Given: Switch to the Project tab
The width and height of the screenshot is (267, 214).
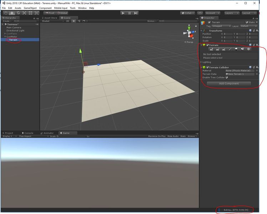Looking at the screenshot, I should [x=8, y=133].
